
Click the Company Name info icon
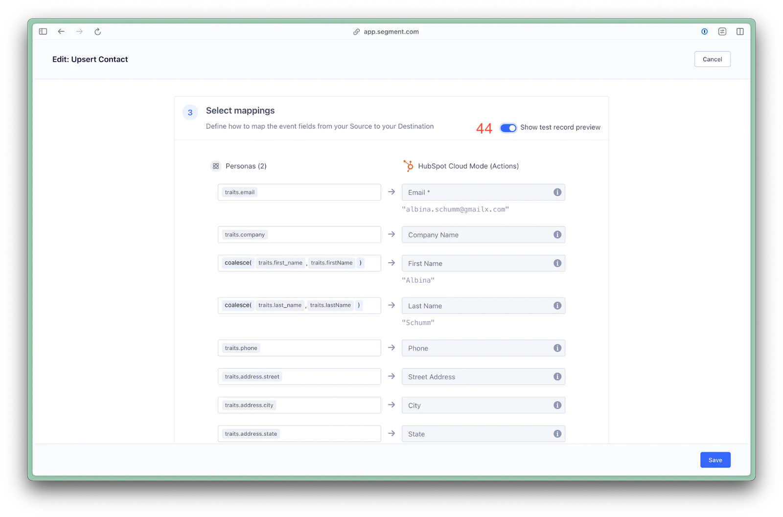(x=557, y=235)
